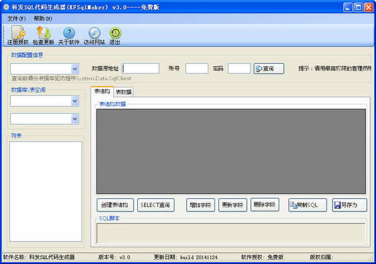This screenshot has width=376, height=264.
Task: Focus the 数据源地址 input field
Action: pyautogui.click(x=141, y=68)
